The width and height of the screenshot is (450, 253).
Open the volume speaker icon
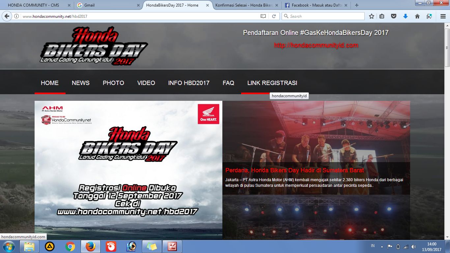pyautogui.click(x=413, y=246)
